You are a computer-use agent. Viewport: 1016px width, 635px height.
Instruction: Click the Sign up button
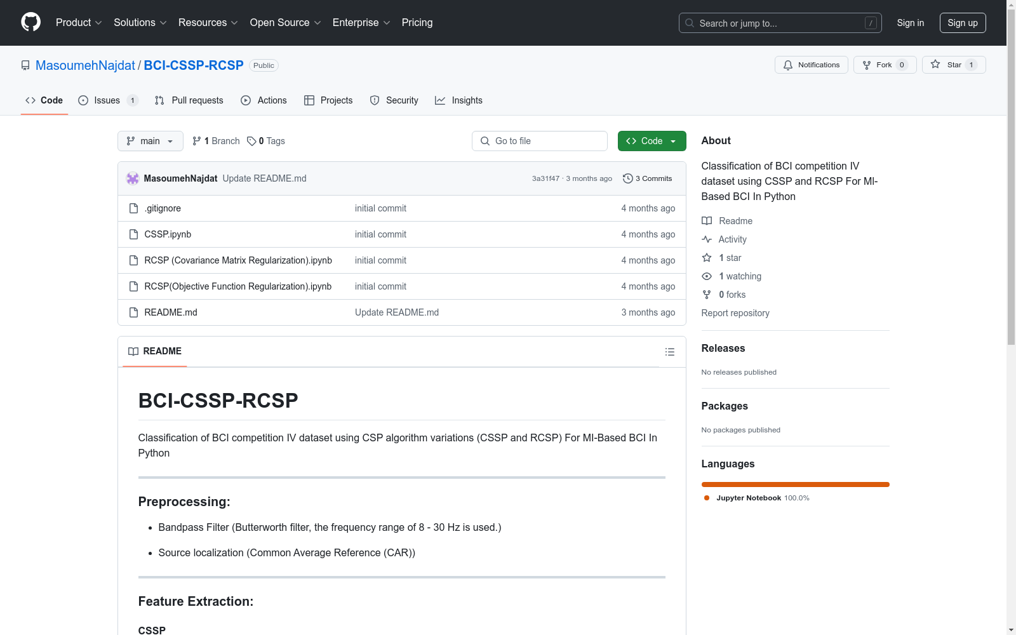(x=963, y=23)
